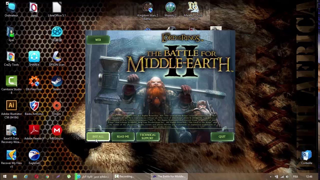Open the Origin desktop icon
Image resolution: width=320 pixels, height=180 pixels.
click(x=57, y=108)
